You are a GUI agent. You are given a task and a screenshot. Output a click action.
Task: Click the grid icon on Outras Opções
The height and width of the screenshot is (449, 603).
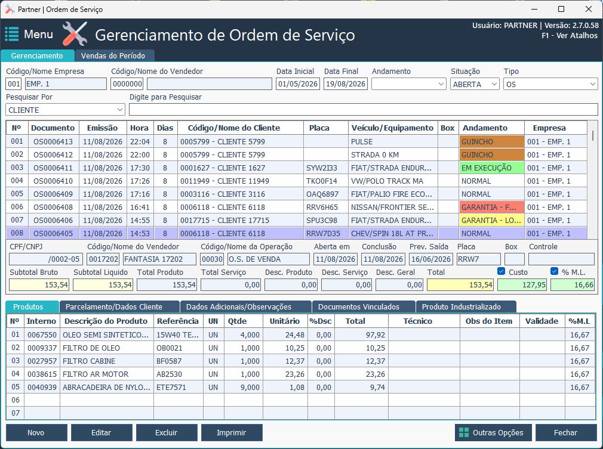(x=464, y=432)
